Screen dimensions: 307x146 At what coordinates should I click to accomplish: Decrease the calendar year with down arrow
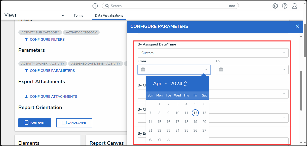[x=185, y=85]
